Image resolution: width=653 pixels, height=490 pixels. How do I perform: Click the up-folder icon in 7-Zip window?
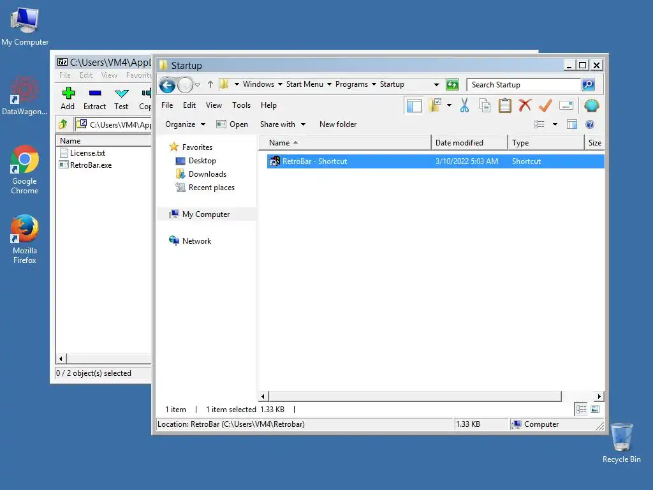pos(63,124)
